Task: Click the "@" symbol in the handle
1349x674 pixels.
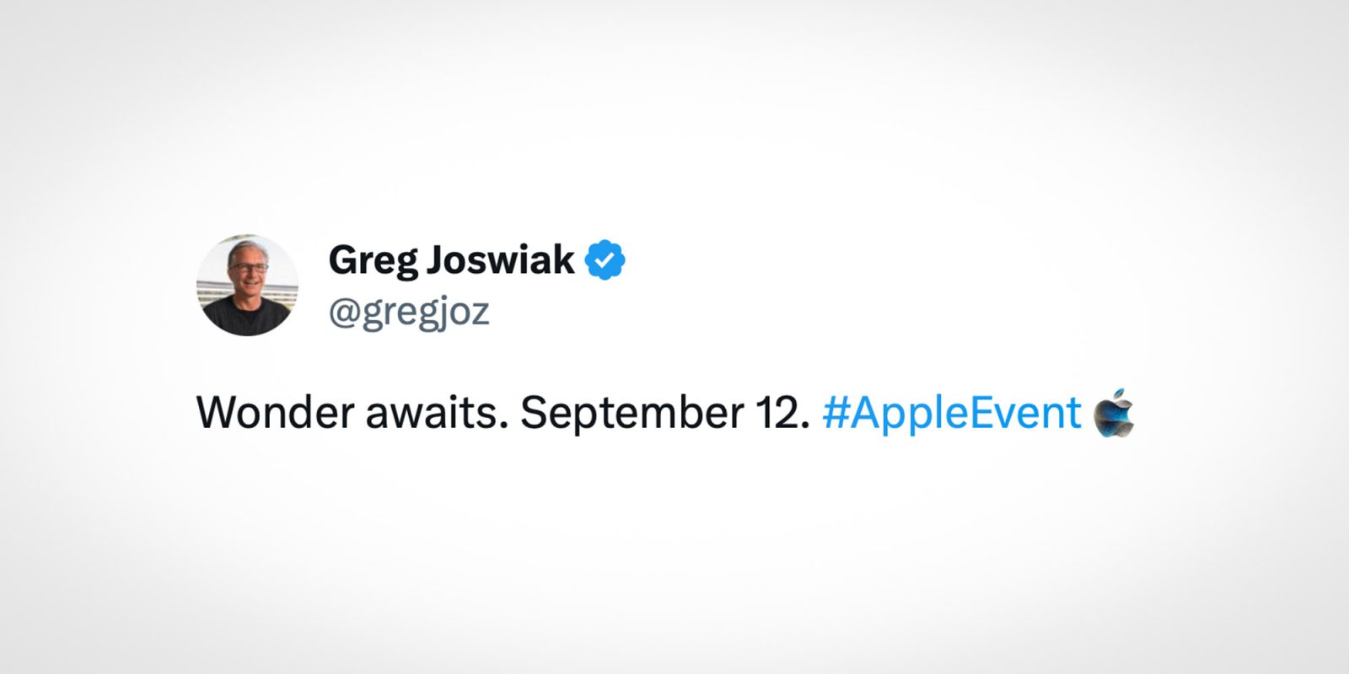Action: 345,313
